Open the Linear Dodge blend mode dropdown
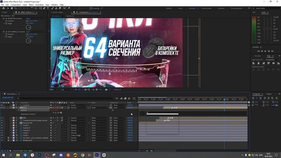This screenshot has width=281, height=158. 78,136
